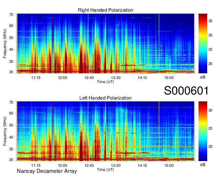Click the 25 value on Left Handed colorbar

click(210, 128)
